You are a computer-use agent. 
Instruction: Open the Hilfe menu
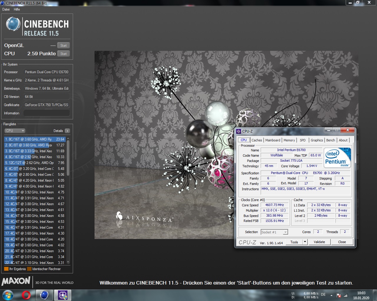(x=17, y=9)
